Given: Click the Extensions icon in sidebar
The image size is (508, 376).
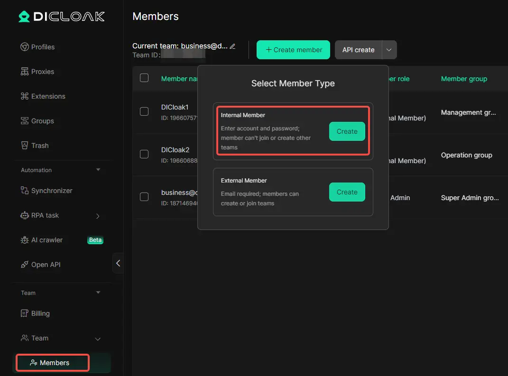Looking at the screenshot, I should coord(25,96).
